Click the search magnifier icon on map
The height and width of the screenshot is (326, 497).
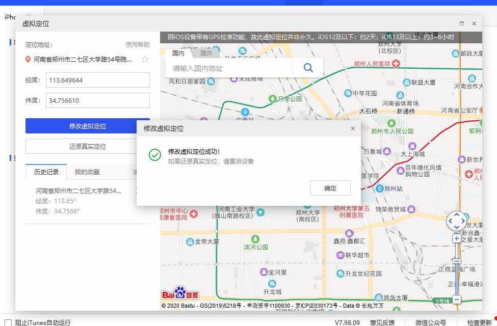point(308,68)
